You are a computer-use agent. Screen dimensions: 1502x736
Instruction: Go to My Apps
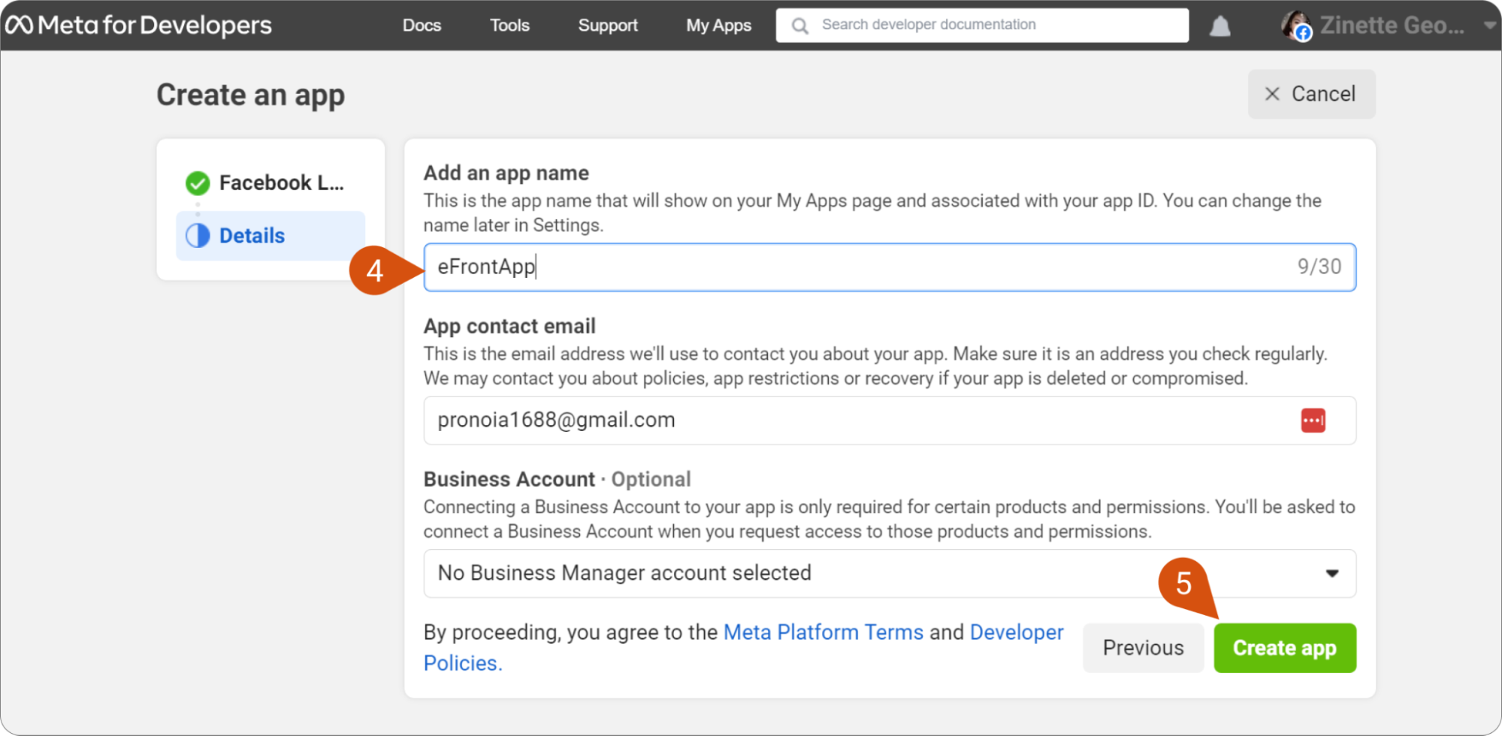718,26
